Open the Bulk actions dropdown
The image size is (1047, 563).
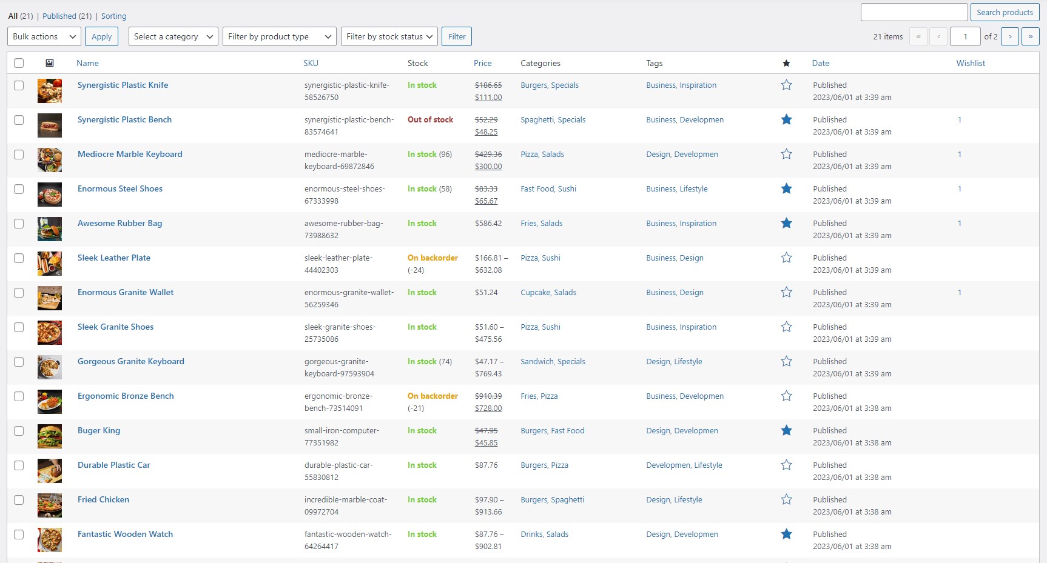point(44,36)
